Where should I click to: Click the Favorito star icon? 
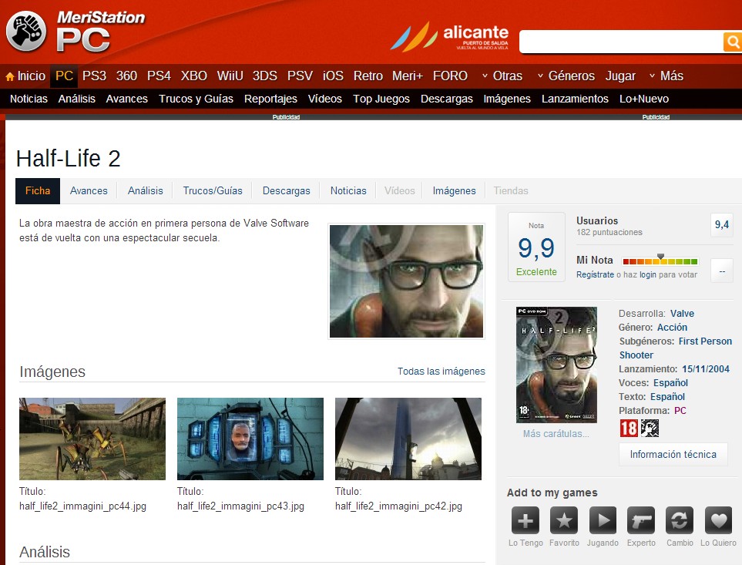coord(564,520)
